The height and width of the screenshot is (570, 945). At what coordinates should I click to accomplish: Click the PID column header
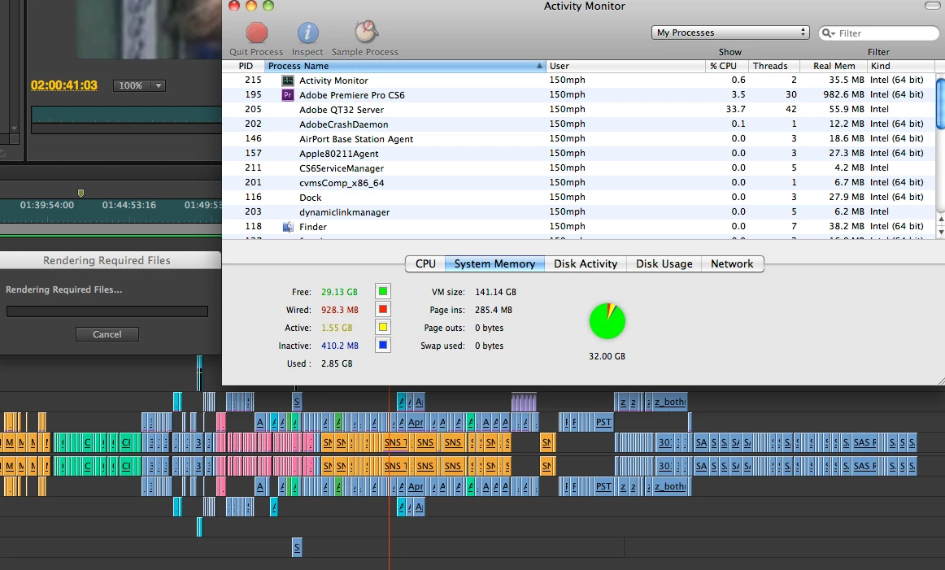click(x=243, y=66)
